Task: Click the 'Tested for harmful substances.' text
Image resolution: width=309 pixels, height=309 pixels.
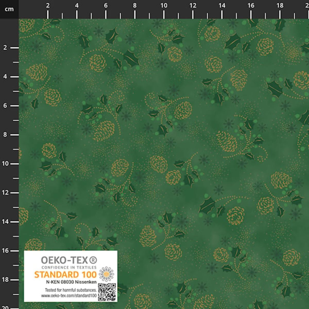Action: click(71, 290)
